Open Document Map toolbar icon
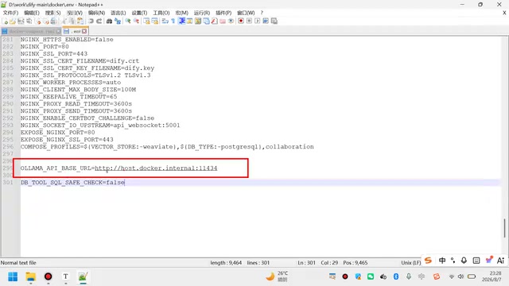Image resolution: width=509 pixels, height=286 pixels. pos(198,21)
